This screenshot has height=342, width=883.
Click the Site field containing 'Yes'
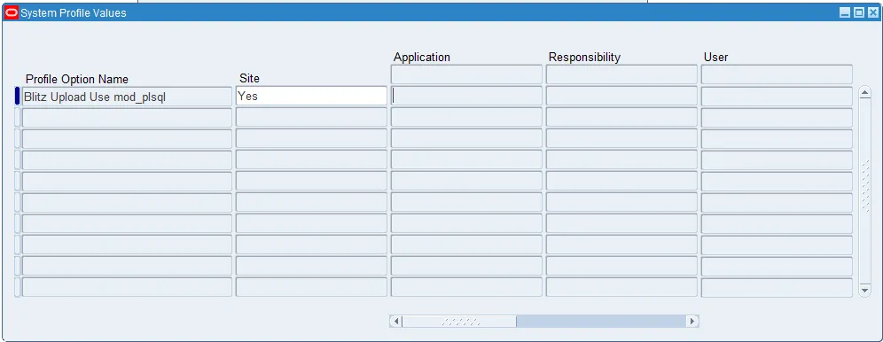click(x=311, y=97)
